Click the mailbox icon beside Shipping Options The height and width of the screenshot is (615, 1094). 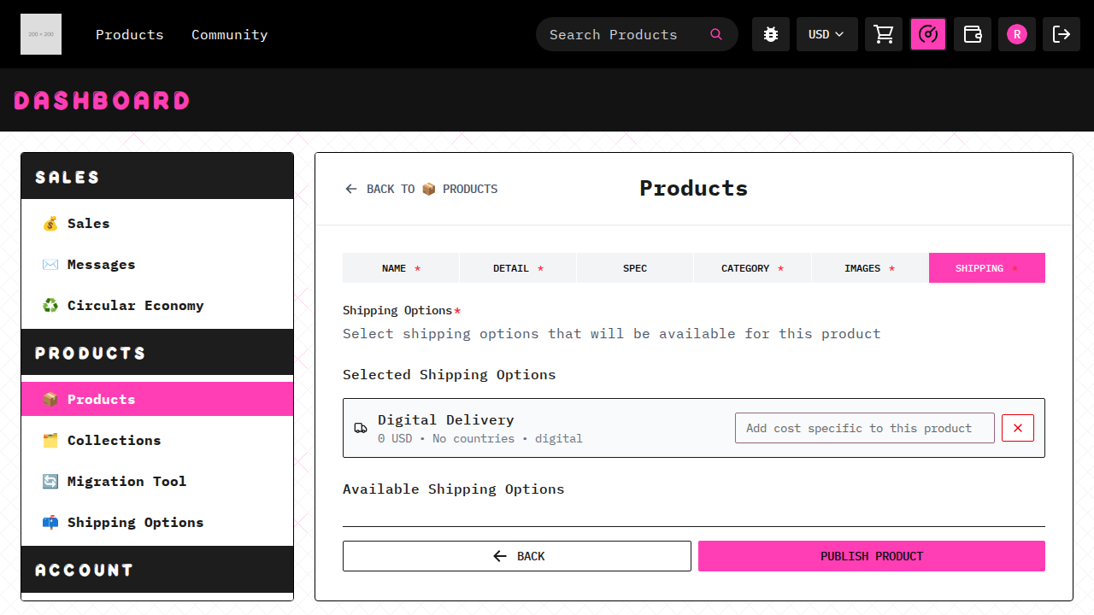point(50,523)
